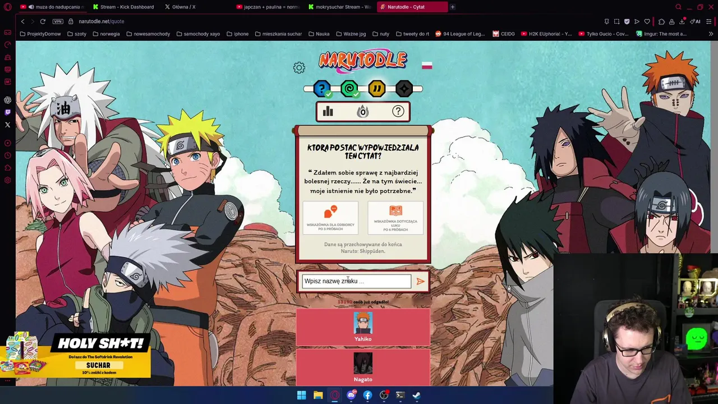Open Discord from the taskbar

[x=351, y=395]
